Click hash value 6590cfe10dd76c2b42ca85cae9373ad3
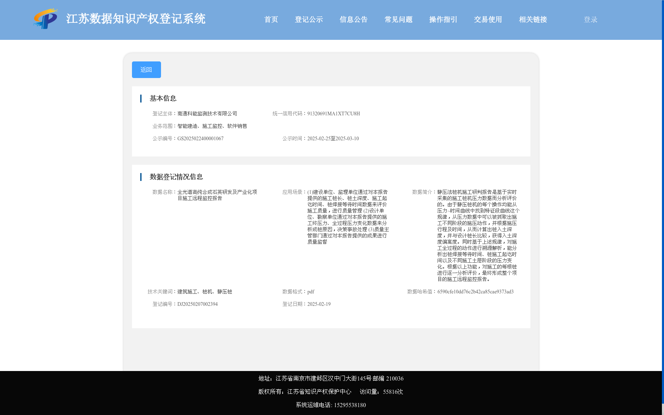This screenshot has height=415, width=664. [476, 292]
